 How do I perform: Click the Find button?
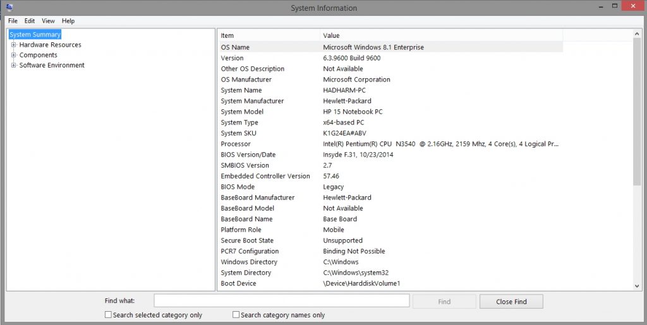click(x=444, y=302)
